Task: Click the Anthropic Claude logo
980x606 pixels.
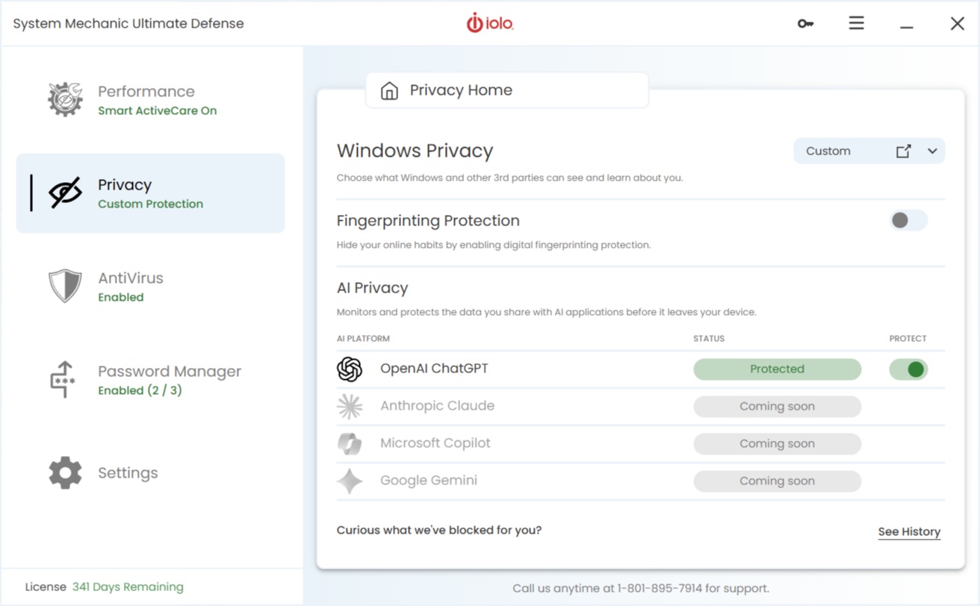Action: tap(350, 406)
